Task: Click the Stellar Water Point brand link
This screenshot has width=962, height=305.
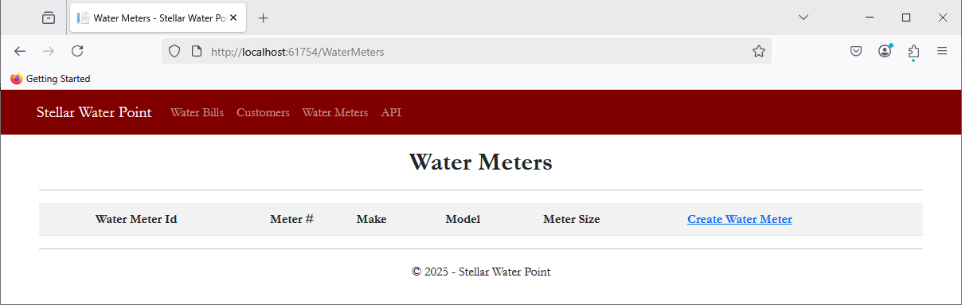Action: pyautogui.click(x=94, y=112)
